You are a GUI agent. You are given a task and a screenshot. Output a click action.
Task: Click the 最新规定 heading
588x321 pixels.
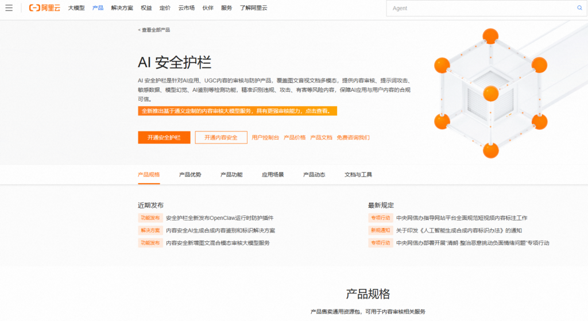tap(381, 205)
